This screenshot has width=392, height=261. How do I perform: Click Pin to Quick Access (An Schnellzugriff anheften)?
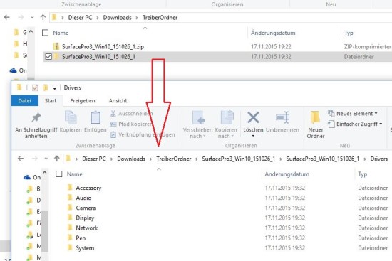tap(36, 125)
